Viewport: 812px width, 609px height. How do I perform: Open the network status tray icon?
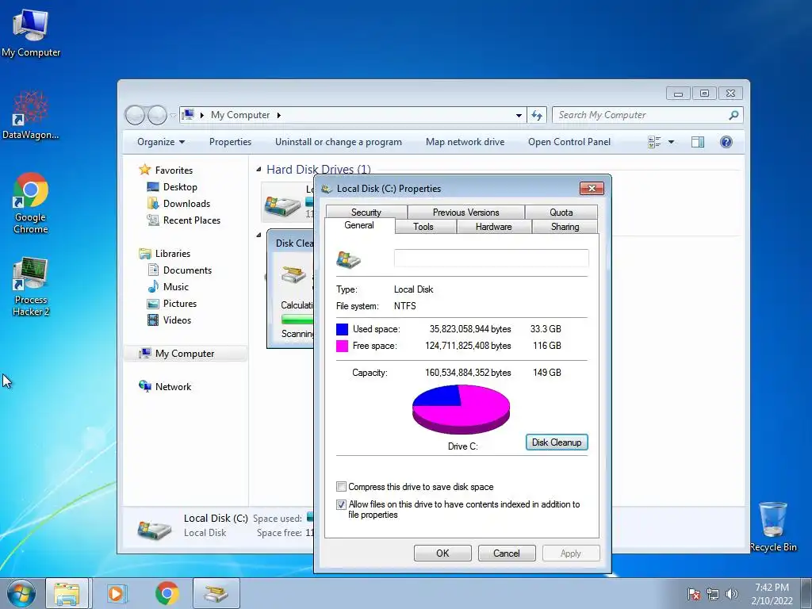click(x=713, y=594)
